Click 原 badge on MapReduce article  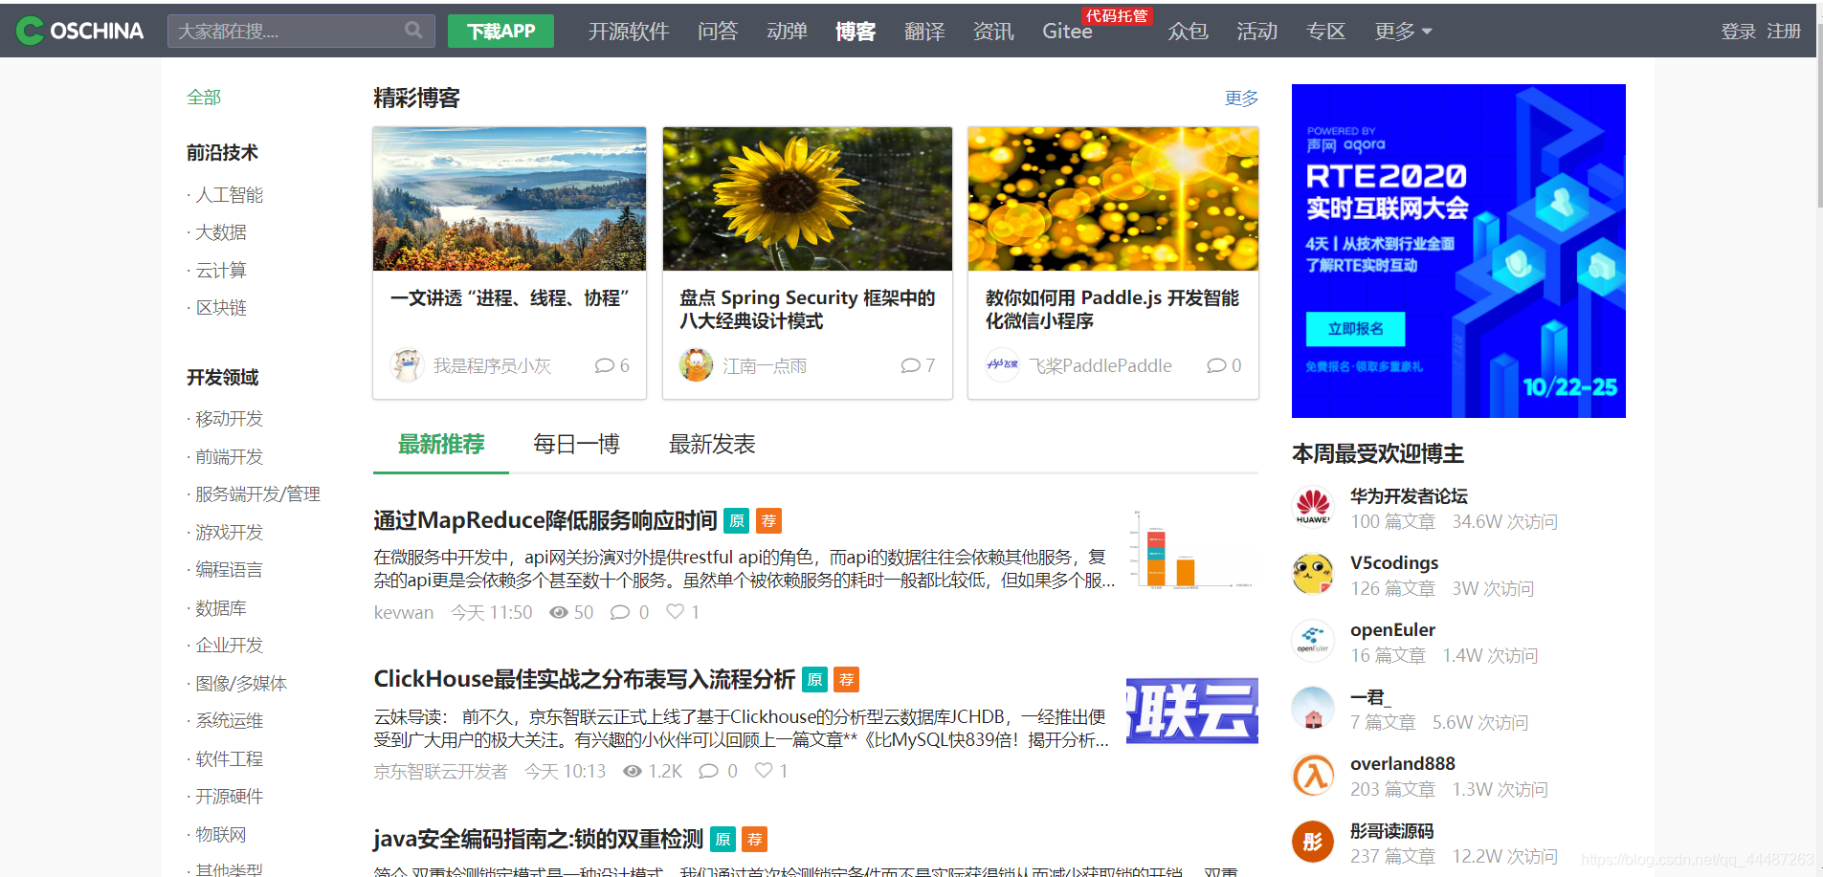click(736, 520)
